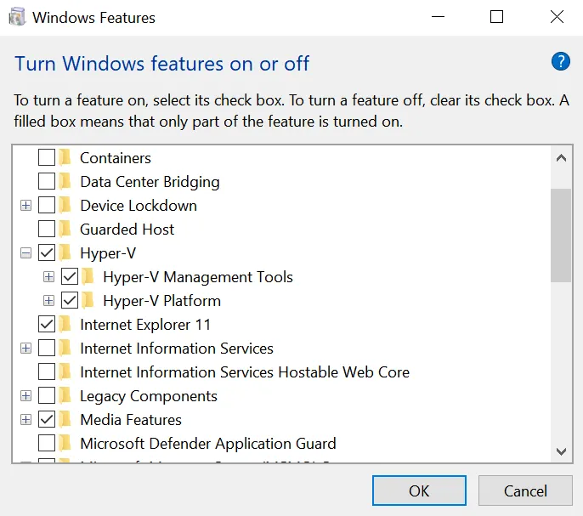Expand Internet Information Services node
583x516 pixels.
[x=25, y=349]
